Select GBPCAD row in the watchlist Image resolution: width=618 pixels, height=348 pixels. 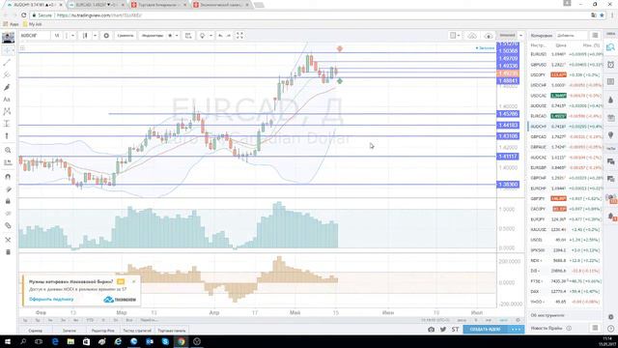coord(565,136)
